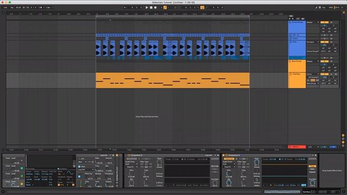347x195 pixels.
Task: Click Upgrade on first Compressor
Action: click(208, 155)
